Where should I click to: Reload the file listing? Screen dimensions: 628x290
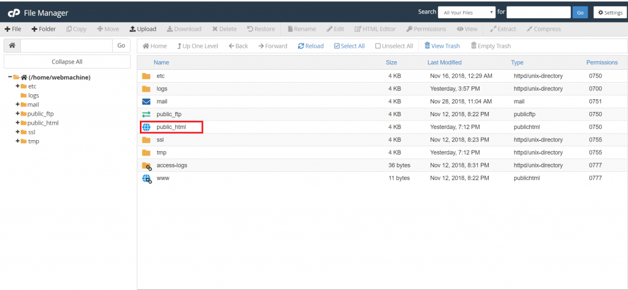[x=311, y=46]
